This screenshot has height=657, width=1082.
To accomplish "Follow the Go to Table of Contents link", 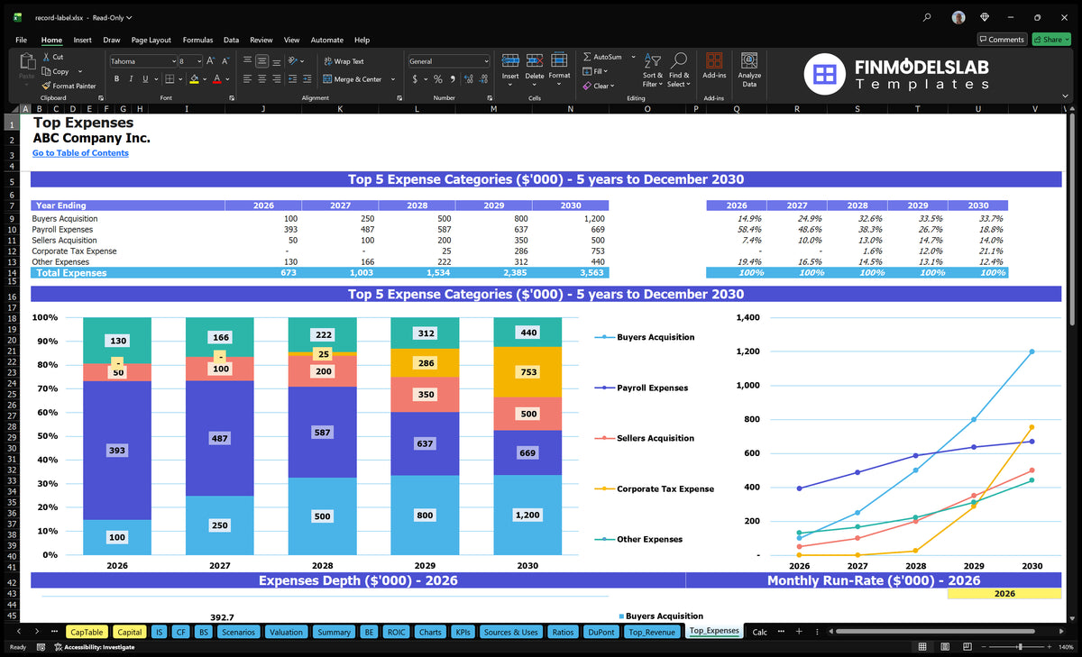I will pyautogui.click(x=80, y=153).
